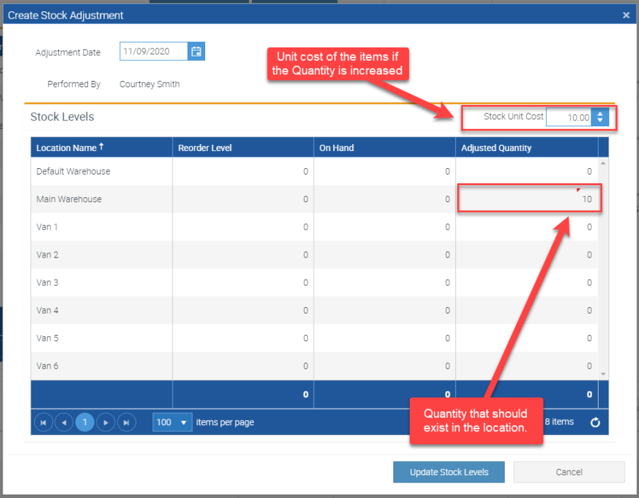Go to the previous grid page
This screenshot has height=498, width=639.
tap(64, 422)
